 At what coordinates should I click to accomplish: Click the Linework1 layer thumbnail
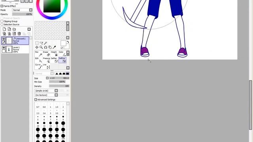click(9, 41)
